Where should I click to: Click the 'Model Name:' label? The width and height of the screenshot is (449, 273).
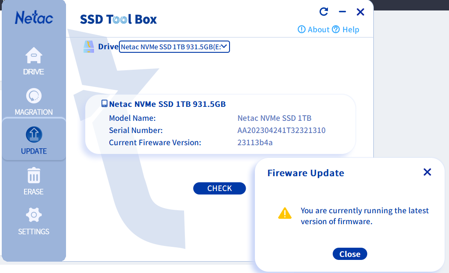click(132, 118)
